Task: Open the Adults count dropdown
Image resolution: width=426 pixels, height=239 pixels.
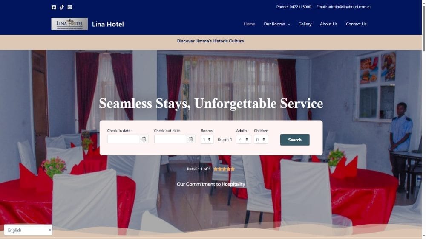Action: pos(243,139)
